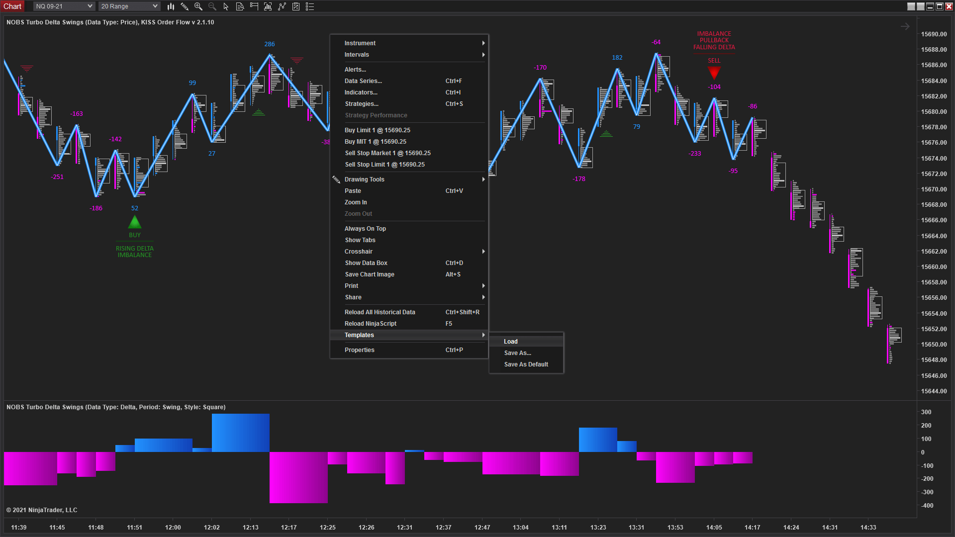Maximize the chart window
Image resolution: width=955 pixels, height=537 pixels.
click(940, 6)
